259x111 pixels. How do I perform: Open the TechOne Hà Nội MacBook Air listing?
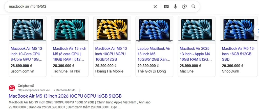[70, 54]
